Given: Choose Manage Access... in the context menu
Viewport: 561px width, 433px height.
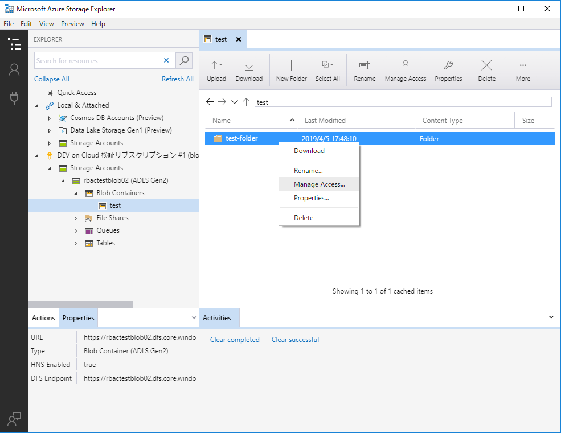Looking at the screenshot, I should click(319, 184).
